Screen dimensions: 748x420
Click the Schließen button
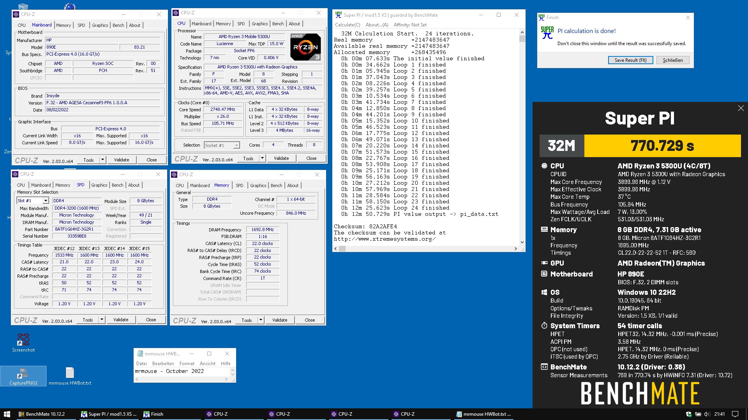pyautogui.click(x=673, y=60)
